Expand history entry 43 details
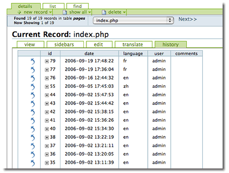 pos(47,103)
